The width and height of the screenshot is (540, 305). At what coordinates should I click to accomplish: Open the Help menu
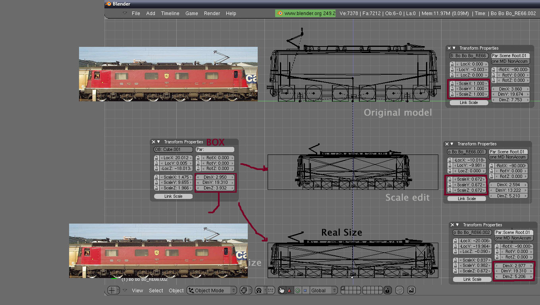click(231, 13)
